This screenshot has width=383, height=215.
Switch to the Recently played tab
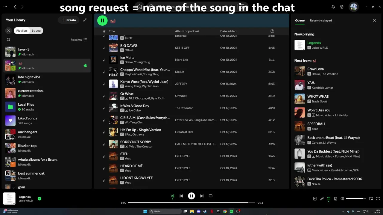321,21
